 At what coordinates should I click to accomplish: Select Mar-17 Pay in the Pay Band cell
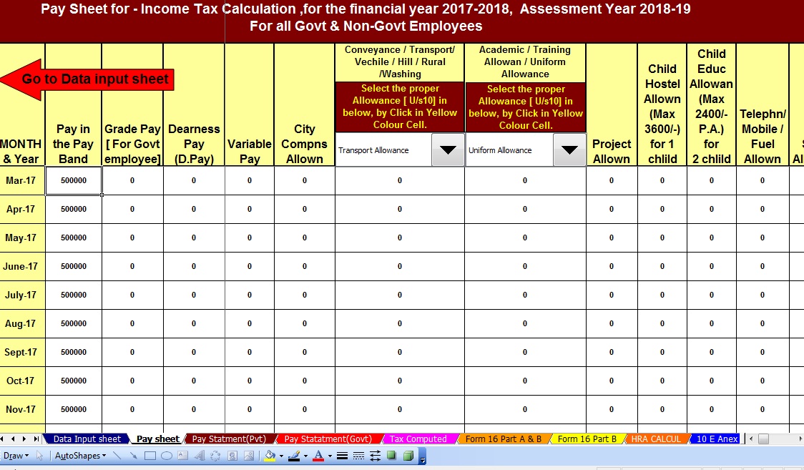click(74, 180)
